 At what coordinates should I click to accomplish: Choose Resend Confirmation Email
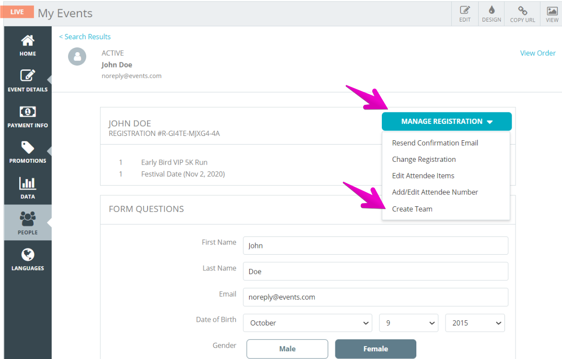435,143
